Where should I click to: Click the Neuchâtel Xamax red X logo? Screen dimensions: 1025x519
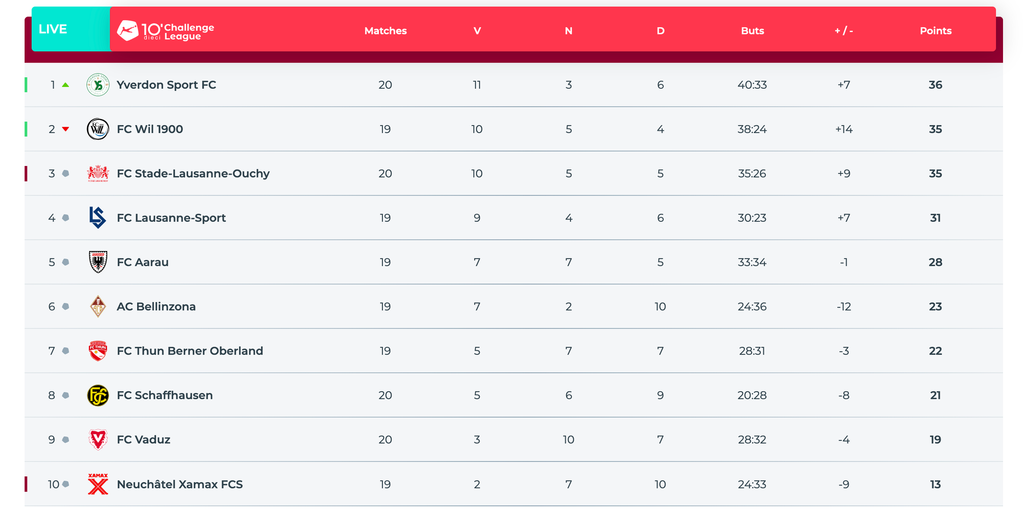(98, 484)
